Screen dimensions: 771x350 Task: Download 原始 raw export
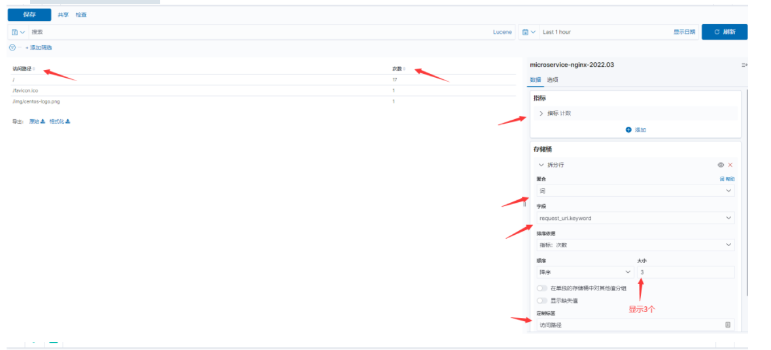click(37, 121)
